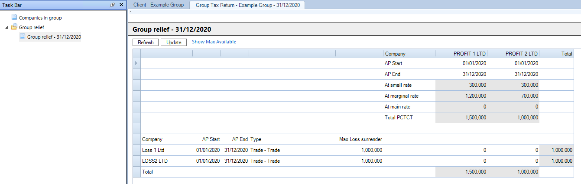Collapse the Group relief tree node
The height and width of the screenshot is (184, 581).
click(6, 27)
